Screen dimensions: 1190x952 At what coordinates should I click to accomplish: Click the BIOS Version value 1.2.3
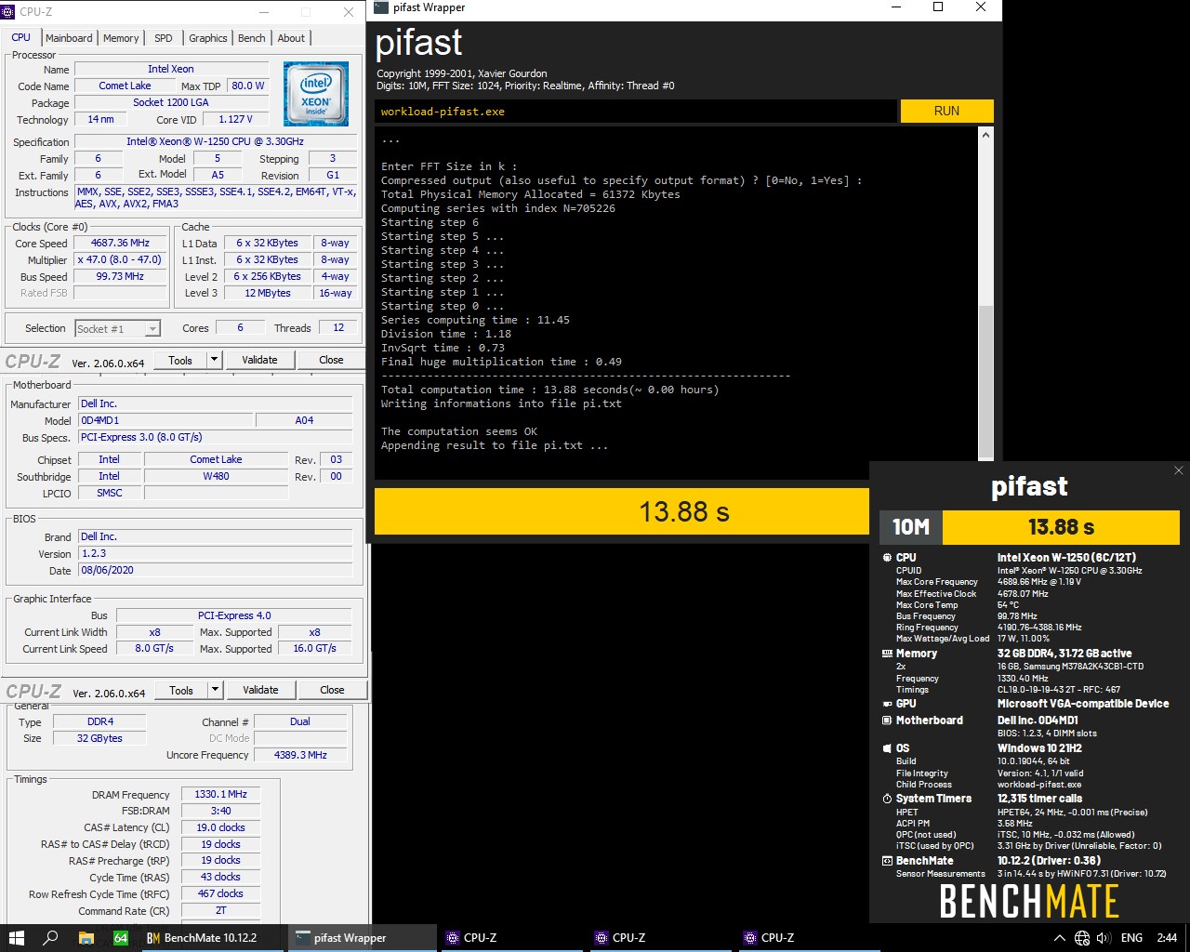point(215,553)
